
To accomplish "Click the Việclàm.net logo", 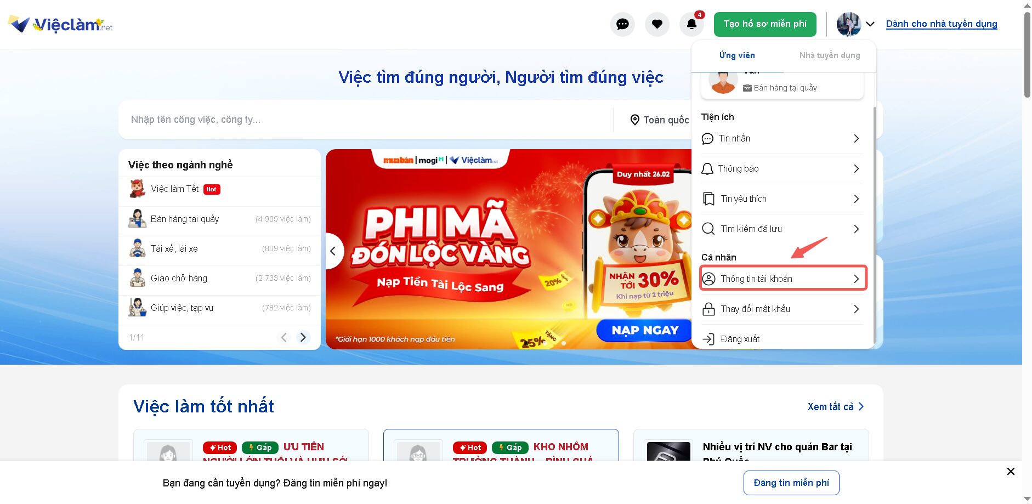I will point(60,24).
